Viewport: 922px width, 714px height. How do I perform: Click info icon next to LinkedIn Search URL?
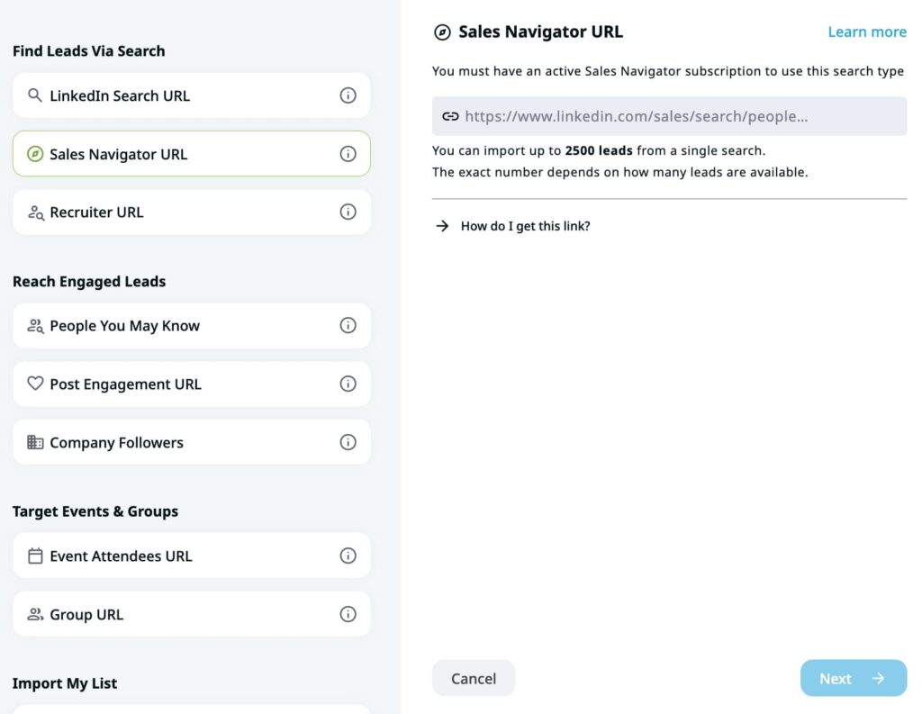click(348, 95)
